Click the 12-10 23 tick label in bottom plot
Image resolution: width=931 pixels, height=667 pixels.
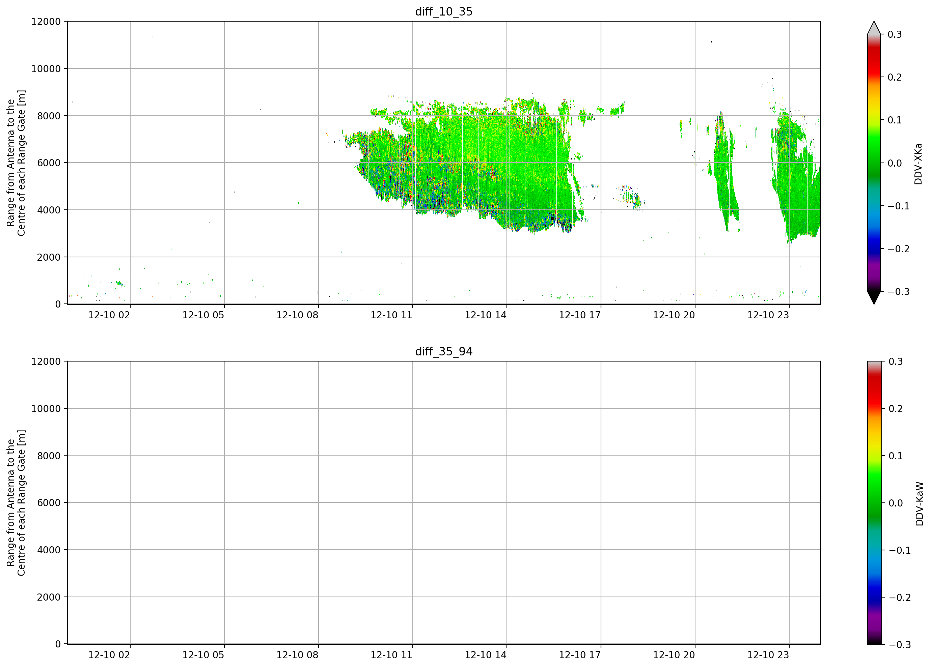click(768, 655)
